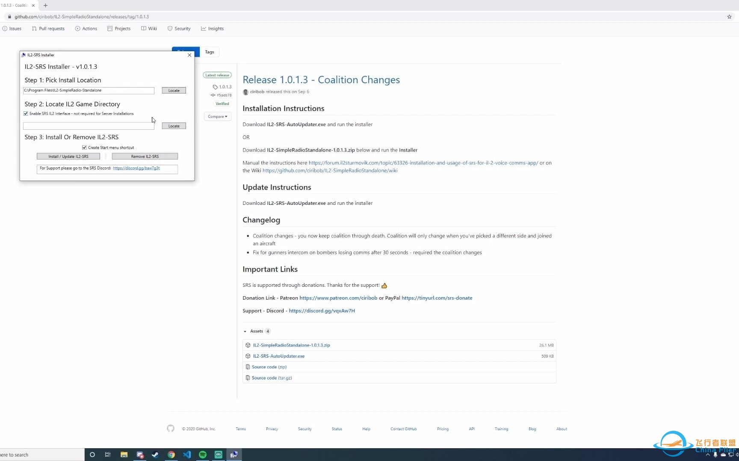Screen dimensions: 739x461
Task: Click the site padlock icon in address bar
Action: pyautogui.click(x=9, y=17)
